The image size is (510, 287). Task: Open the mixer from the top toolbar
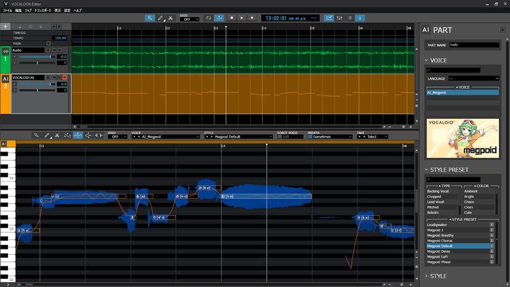(339, 18)
